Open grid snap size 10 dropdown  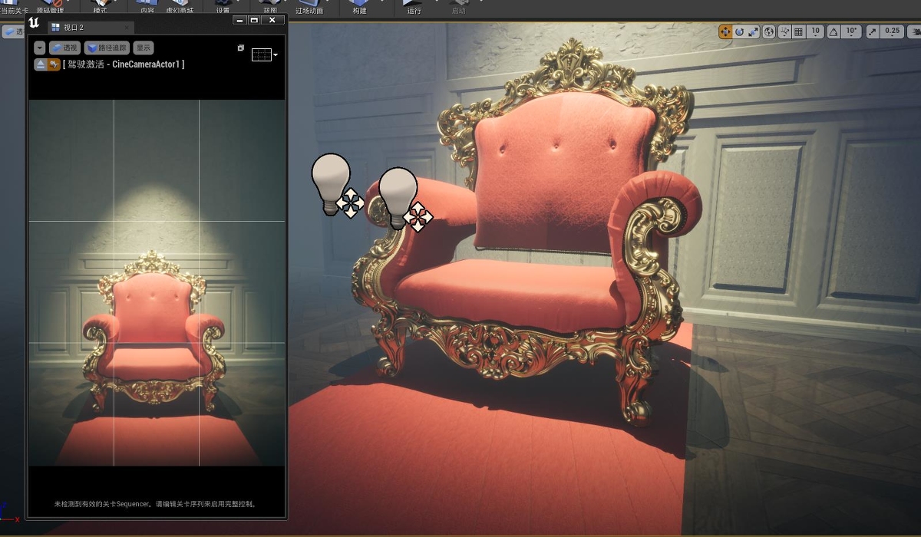pos(815,31)
